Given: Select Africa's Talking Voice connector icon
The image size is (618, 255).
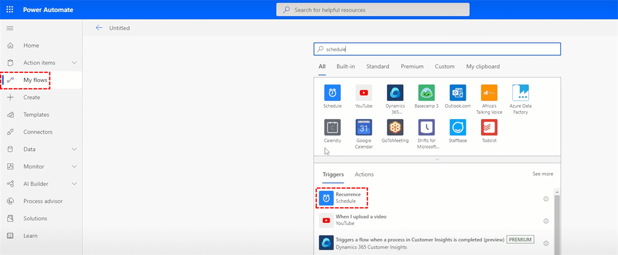Looking at the screenshot, I should [489, 93].
